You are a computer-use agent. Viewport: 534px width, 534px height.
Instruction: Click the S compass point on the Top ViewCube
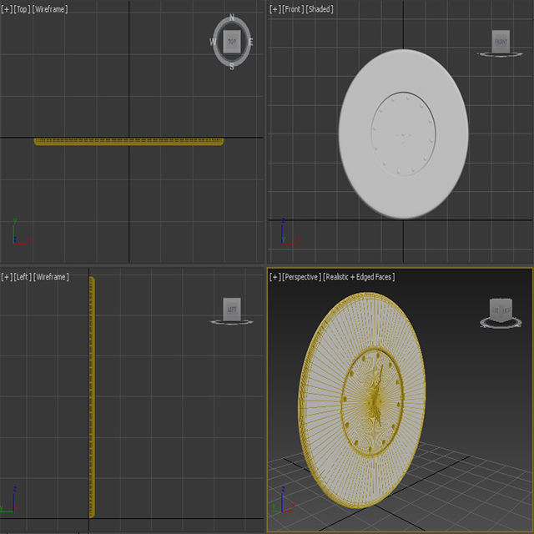click(232, 67)
